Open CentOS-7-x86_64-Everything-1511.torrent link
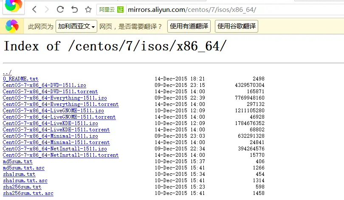Screen dimensions: 344x200 [61, 104]
